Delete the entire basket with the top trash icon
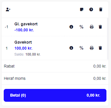This screenshot has width=111, height=108. [101, 9]
